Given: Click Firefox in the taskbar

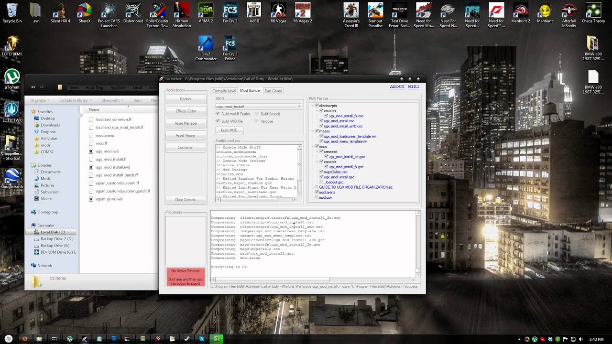Looking at the screenshot, I should click(x=24, y=339).
